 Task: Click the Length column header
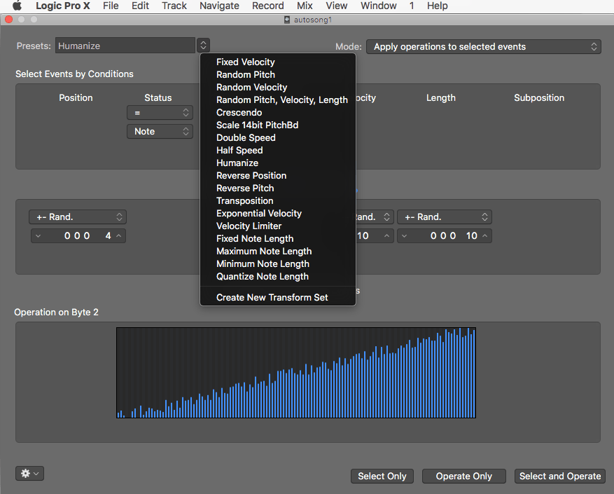tap(441, 97)
